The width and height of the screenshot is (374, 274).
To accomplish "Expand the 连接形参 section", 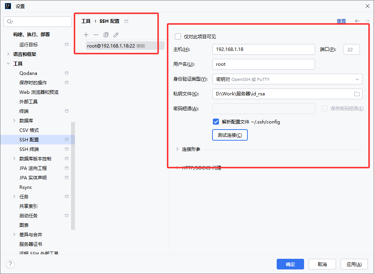I will click(177, 149).
